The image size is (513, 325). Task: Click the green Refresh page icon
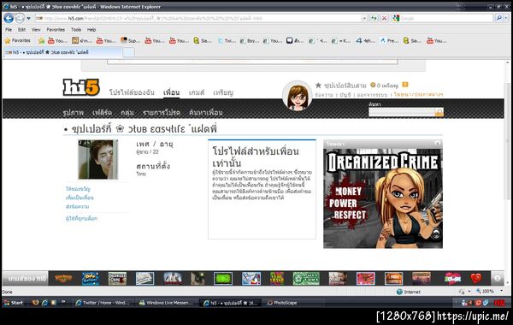[374, 18]
